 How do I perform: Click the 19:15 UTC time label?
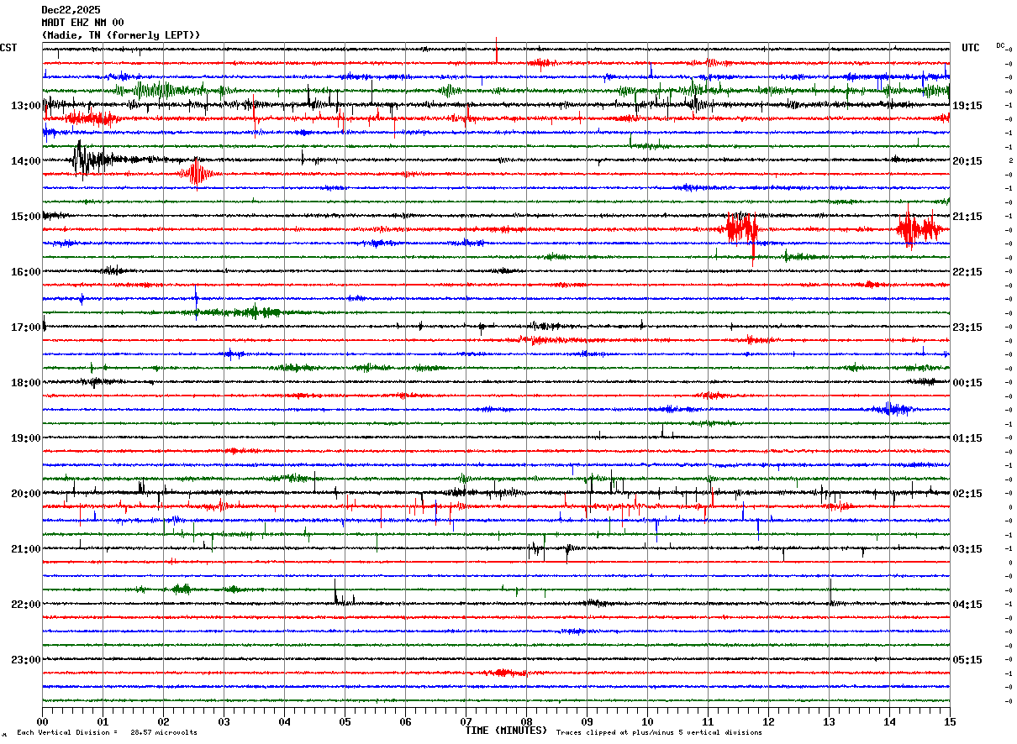click(967, 106)
